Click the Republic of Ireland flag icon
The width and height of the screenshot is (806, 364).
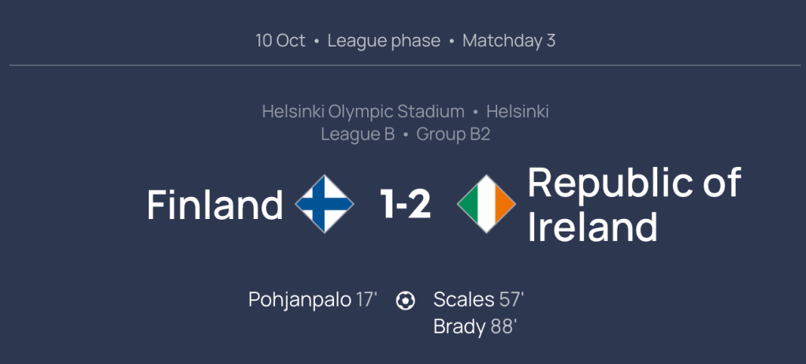tap(486, 204)
